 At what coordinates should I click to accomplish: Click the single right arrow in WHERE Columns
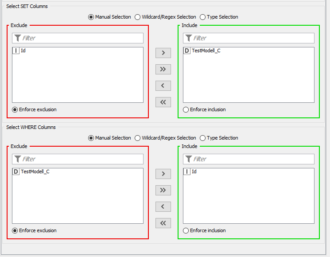coord(163,174)
